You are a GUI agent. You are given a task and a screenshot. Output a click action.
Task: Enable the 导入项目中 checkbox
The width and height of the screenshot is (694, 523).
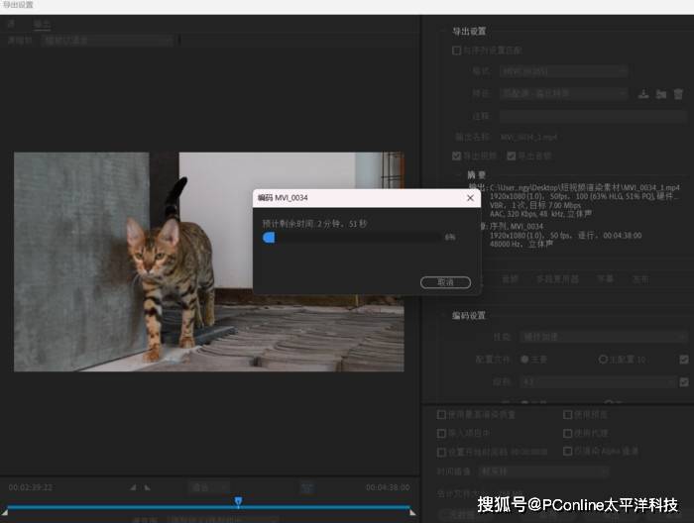pyautogui.click(x=441, y=433)
